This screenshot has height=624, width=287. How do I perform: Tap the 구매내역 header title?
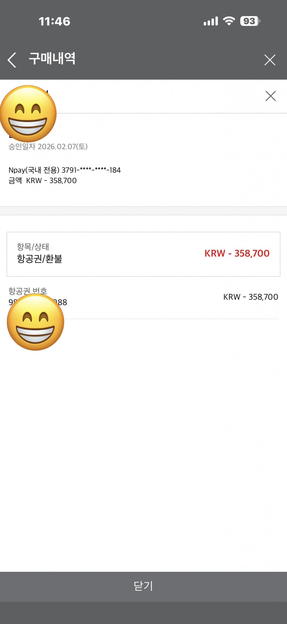(52, 59)
